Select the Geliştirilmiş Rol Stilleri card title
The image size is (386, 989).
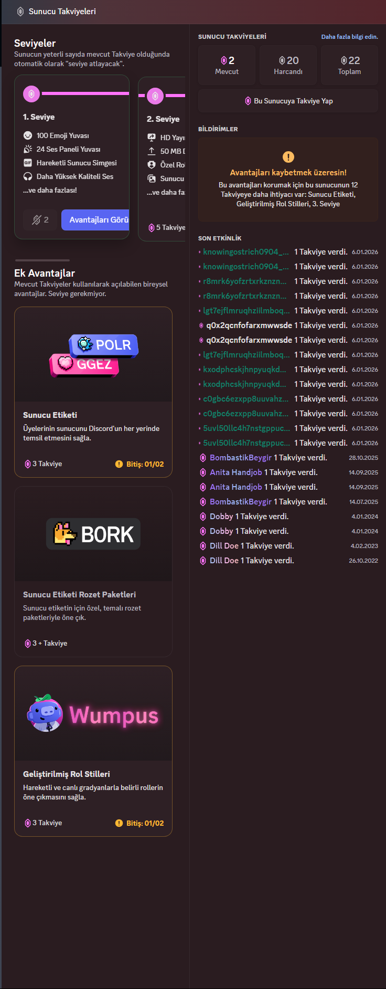tap(67, 774)
